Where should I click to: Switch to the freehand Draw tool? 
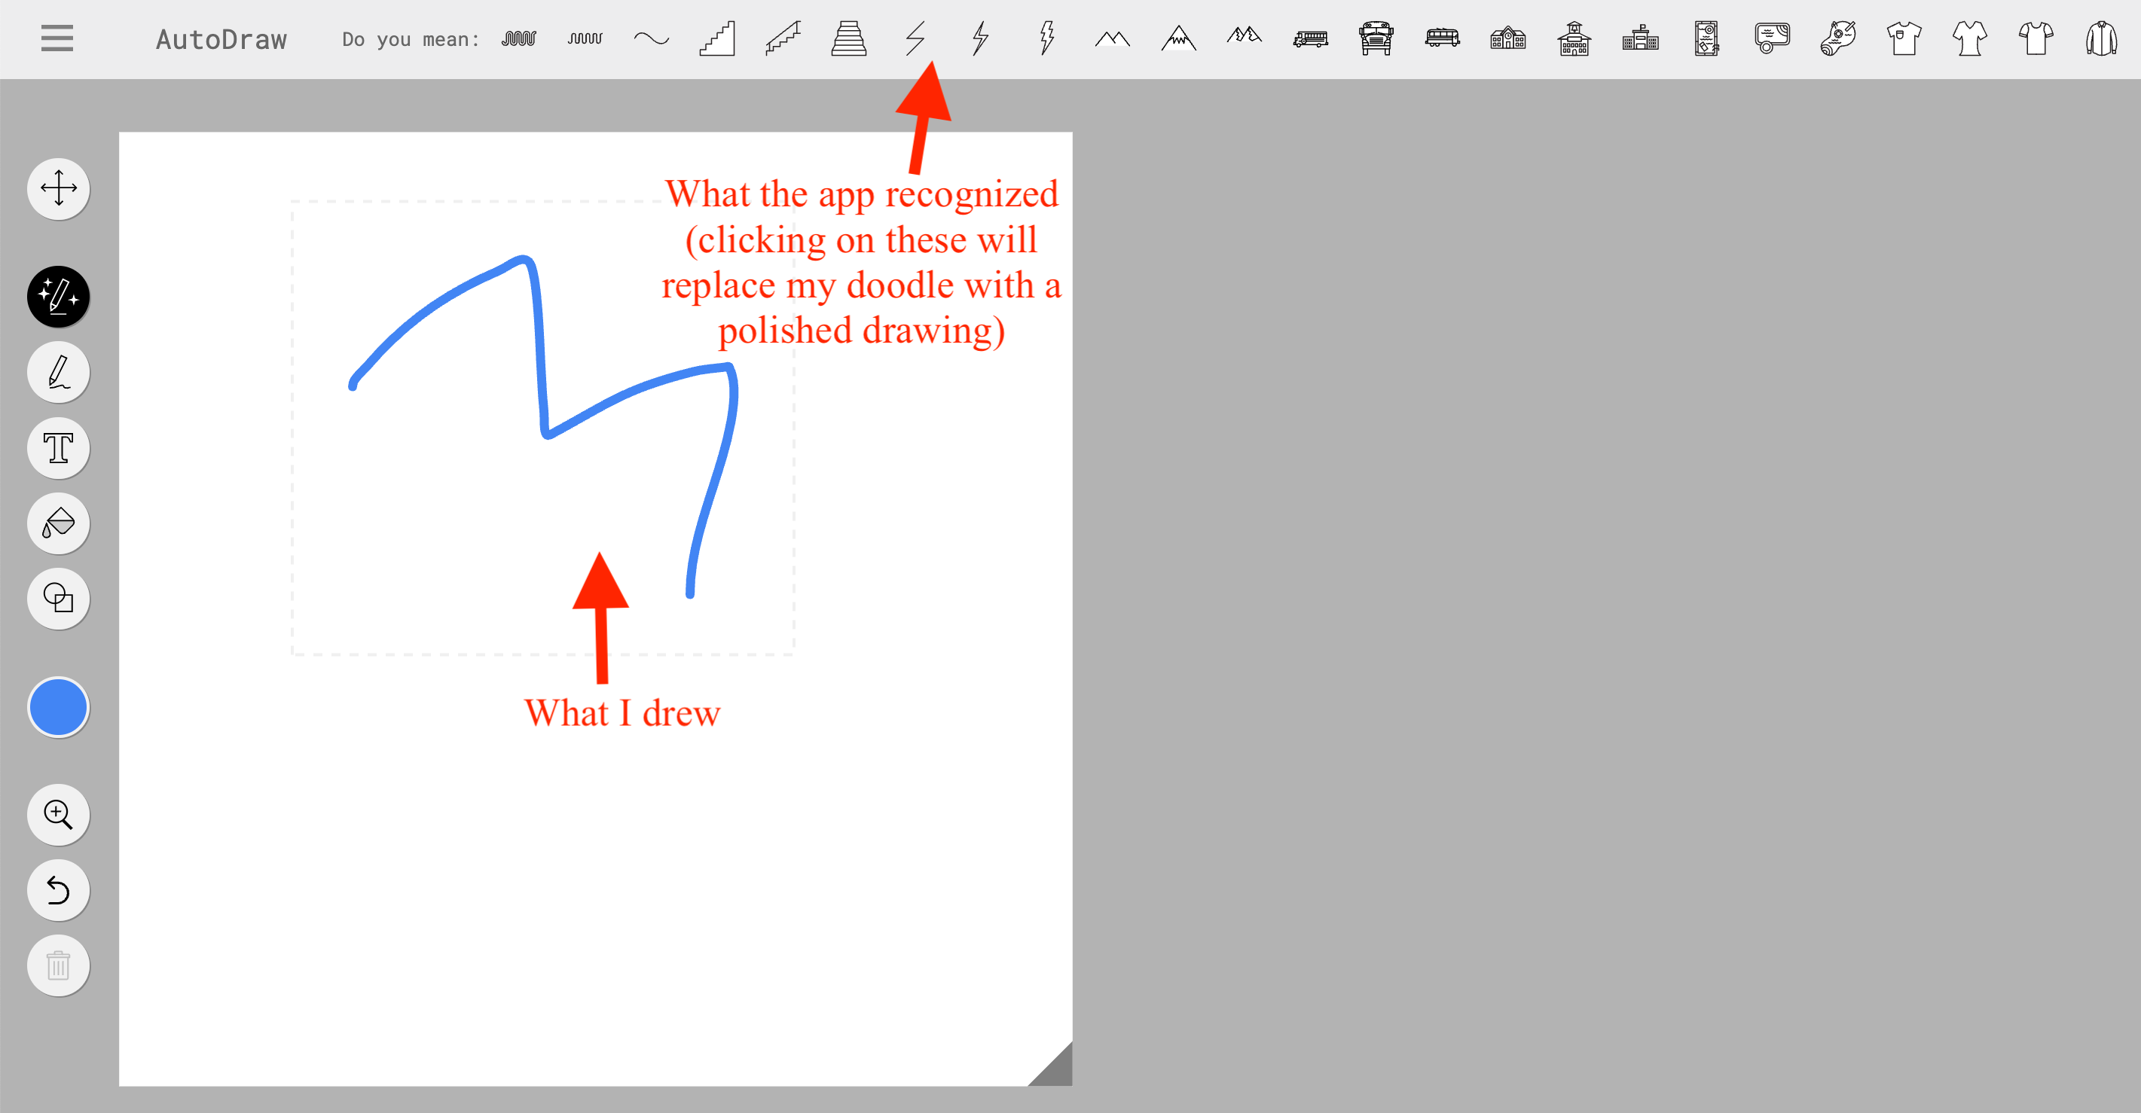pos(58,372)
